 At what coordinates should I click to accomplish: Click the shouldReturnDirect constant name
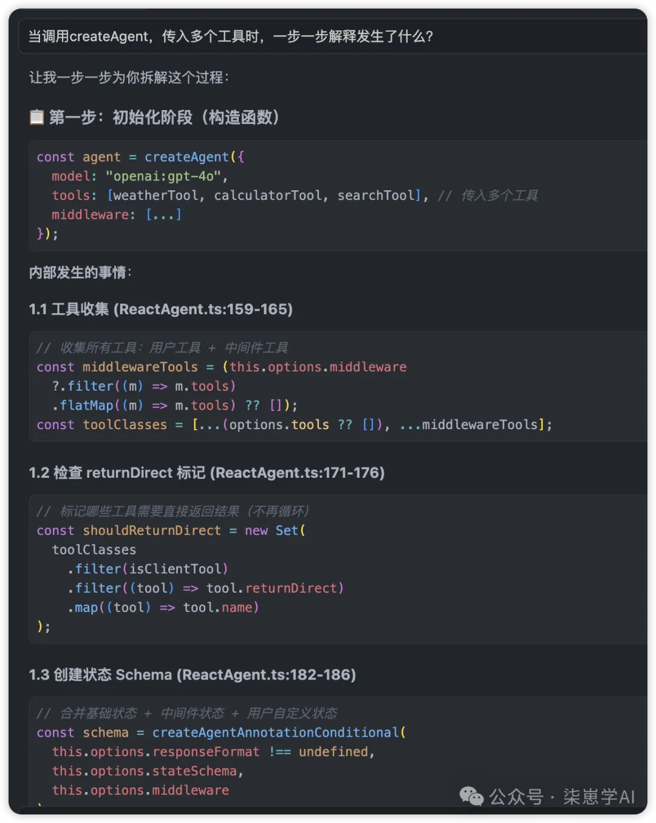pyautogui.click(x=152, y=530)
